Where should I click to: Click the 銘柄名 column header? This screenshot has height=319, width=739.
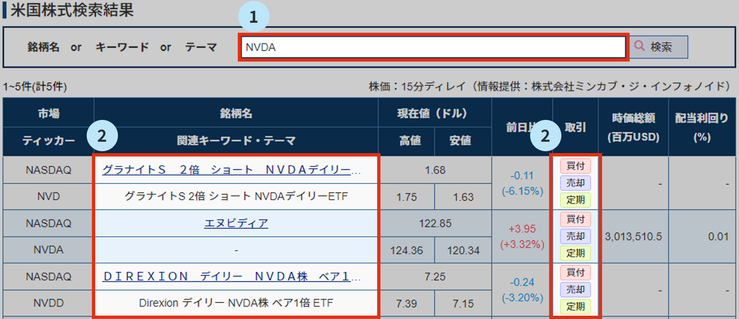point(236,113)
